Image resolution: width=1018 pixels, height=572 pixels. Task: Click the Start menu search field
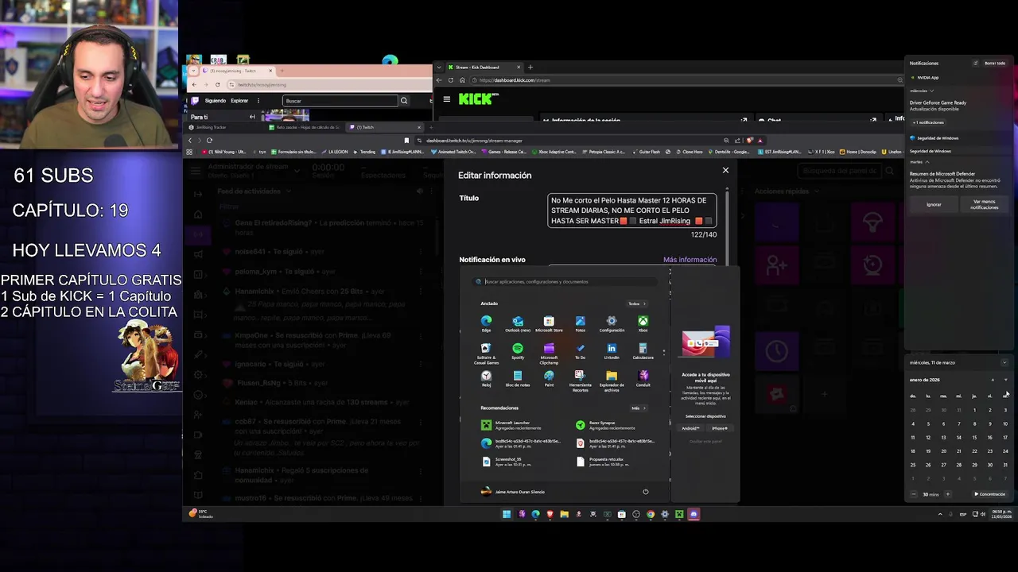pyautogui.click(x=567, y=281)
